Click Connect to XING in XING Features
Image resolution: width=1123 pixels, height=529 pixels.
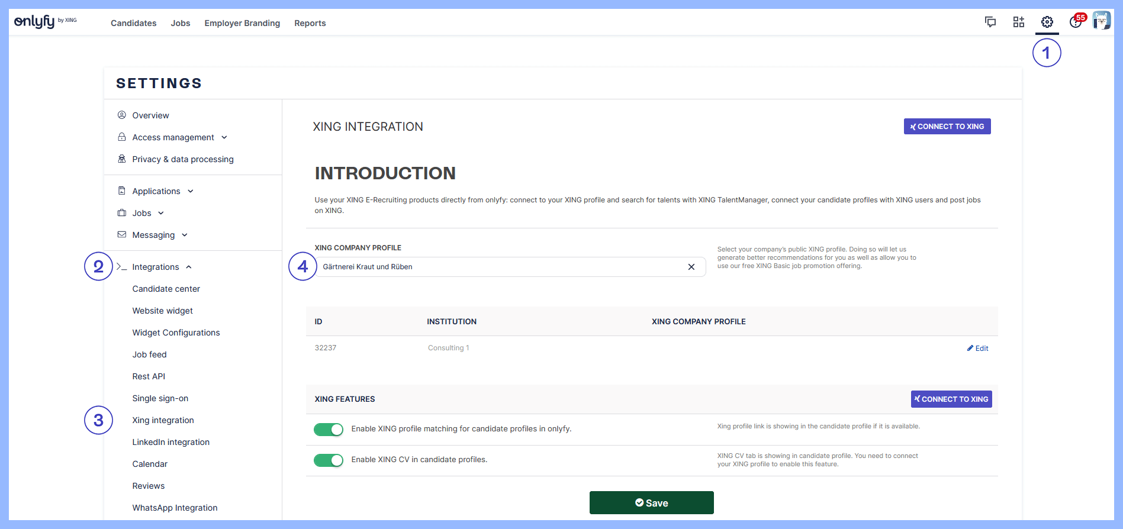(x=951, y=399)
